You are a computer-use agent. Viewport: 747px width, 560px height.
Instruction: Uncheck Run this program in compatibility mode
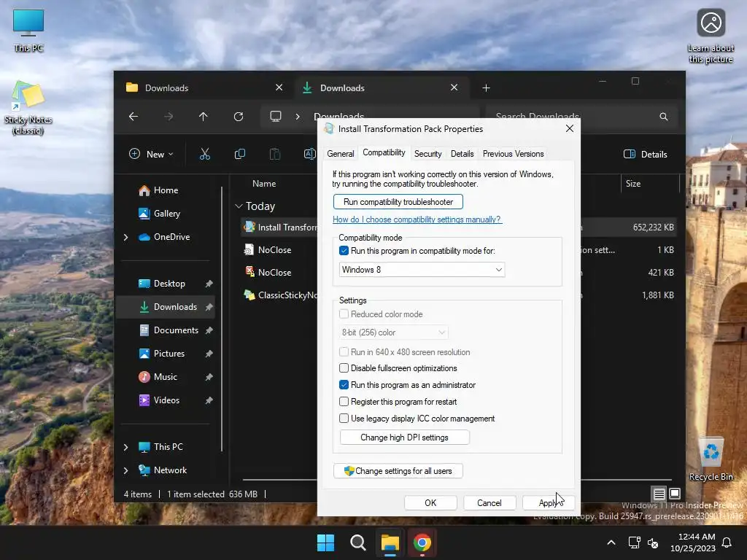pos(344,251)
